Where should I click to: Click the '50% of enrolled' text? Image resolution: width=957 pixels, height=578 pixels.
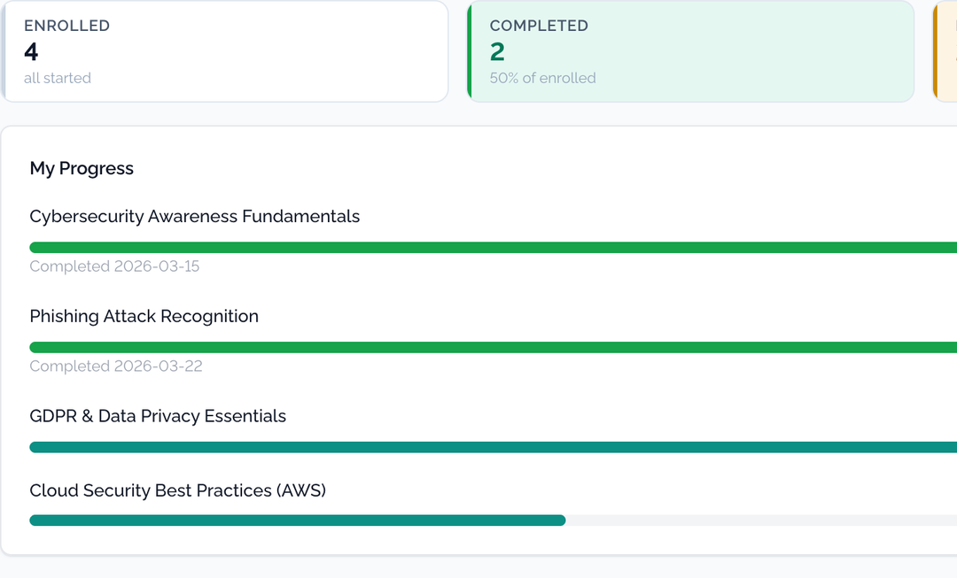click(x=542, y=78)
